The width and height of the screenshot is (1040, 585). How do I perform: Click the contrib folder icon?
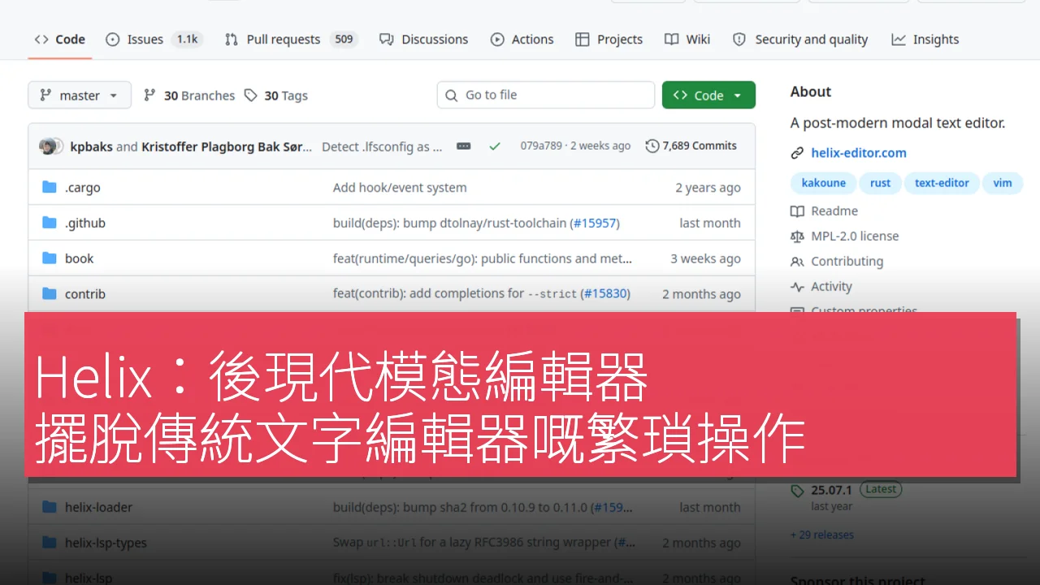(50, 293)
